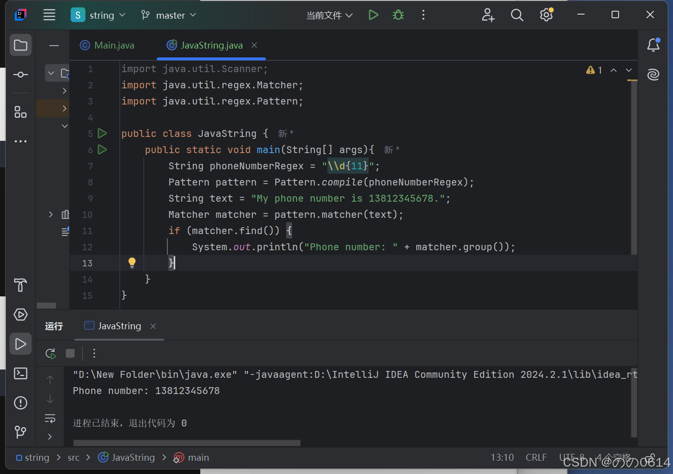
Task: Open the Problems view from the left sidebar
Action: [20, 403]
